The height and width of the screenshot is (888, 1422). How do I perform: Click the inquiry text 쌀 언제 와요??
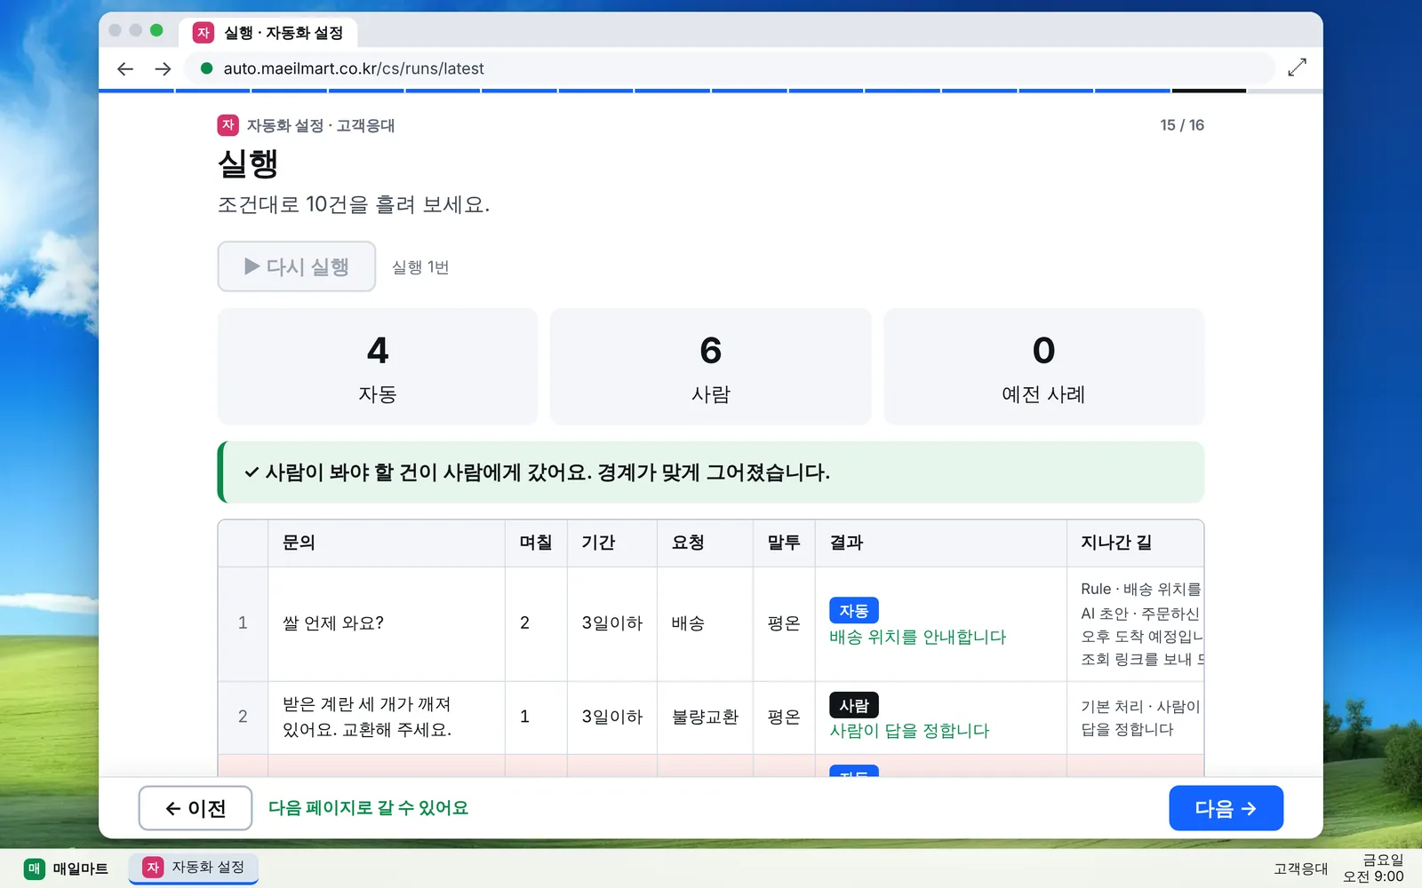click(333, 623)
